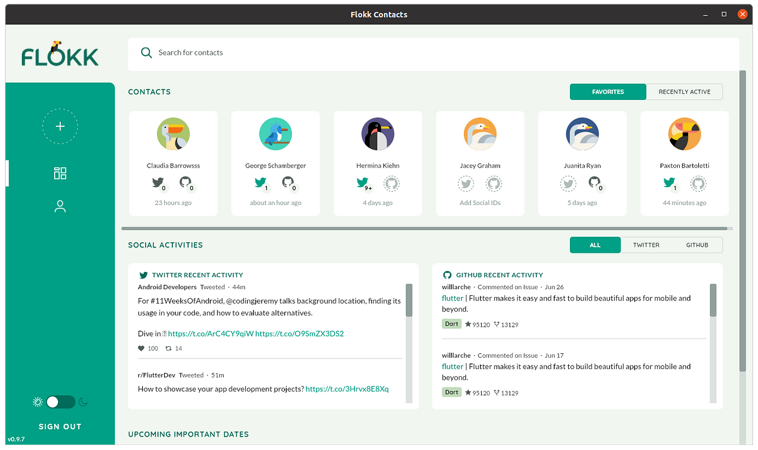Click main page vertical scrollbar
This screenshot has height=450, width=758.
coord(742,221)
